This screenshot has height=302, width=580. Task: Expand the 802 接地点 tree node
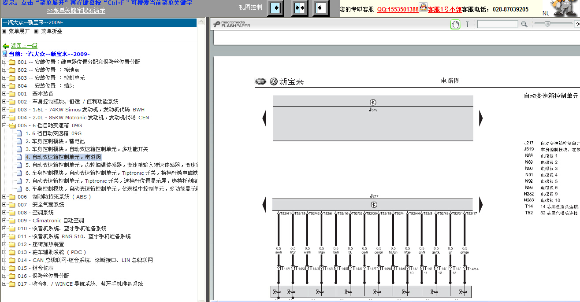coord(4,70)
